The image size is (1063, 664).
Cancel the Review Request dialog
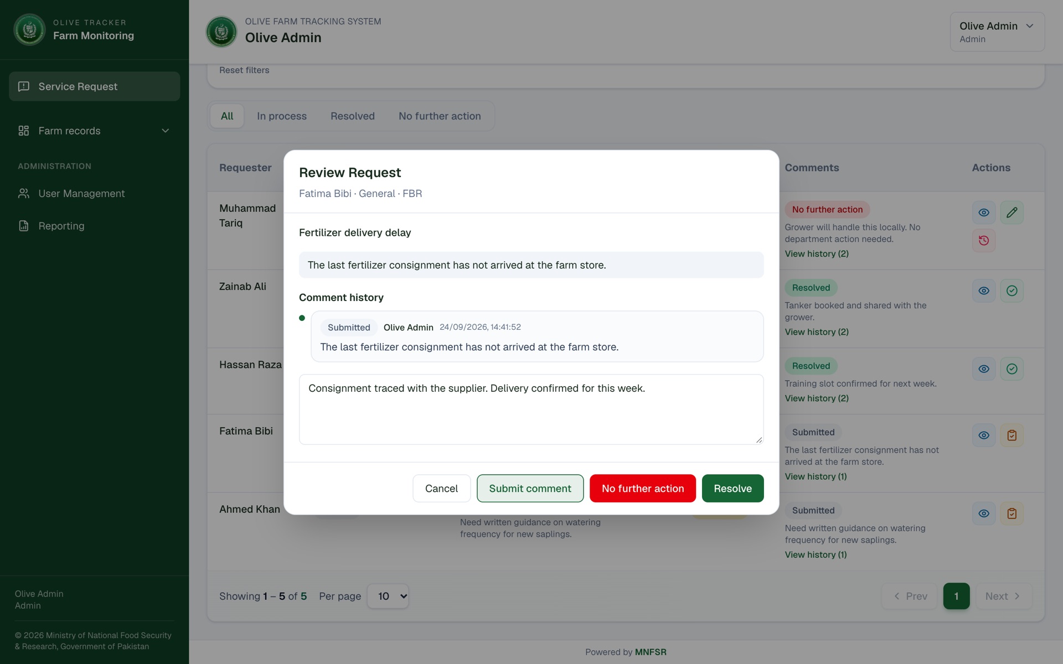tap(441, 488)
